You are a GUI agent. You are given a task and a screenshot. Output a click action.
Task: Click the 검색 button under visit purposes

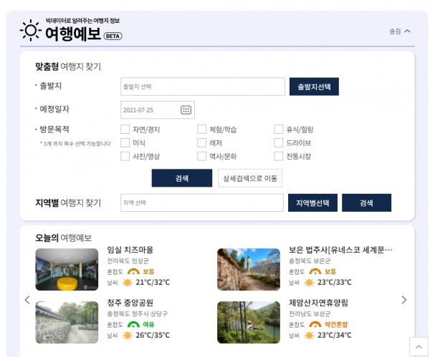[182, 178]
